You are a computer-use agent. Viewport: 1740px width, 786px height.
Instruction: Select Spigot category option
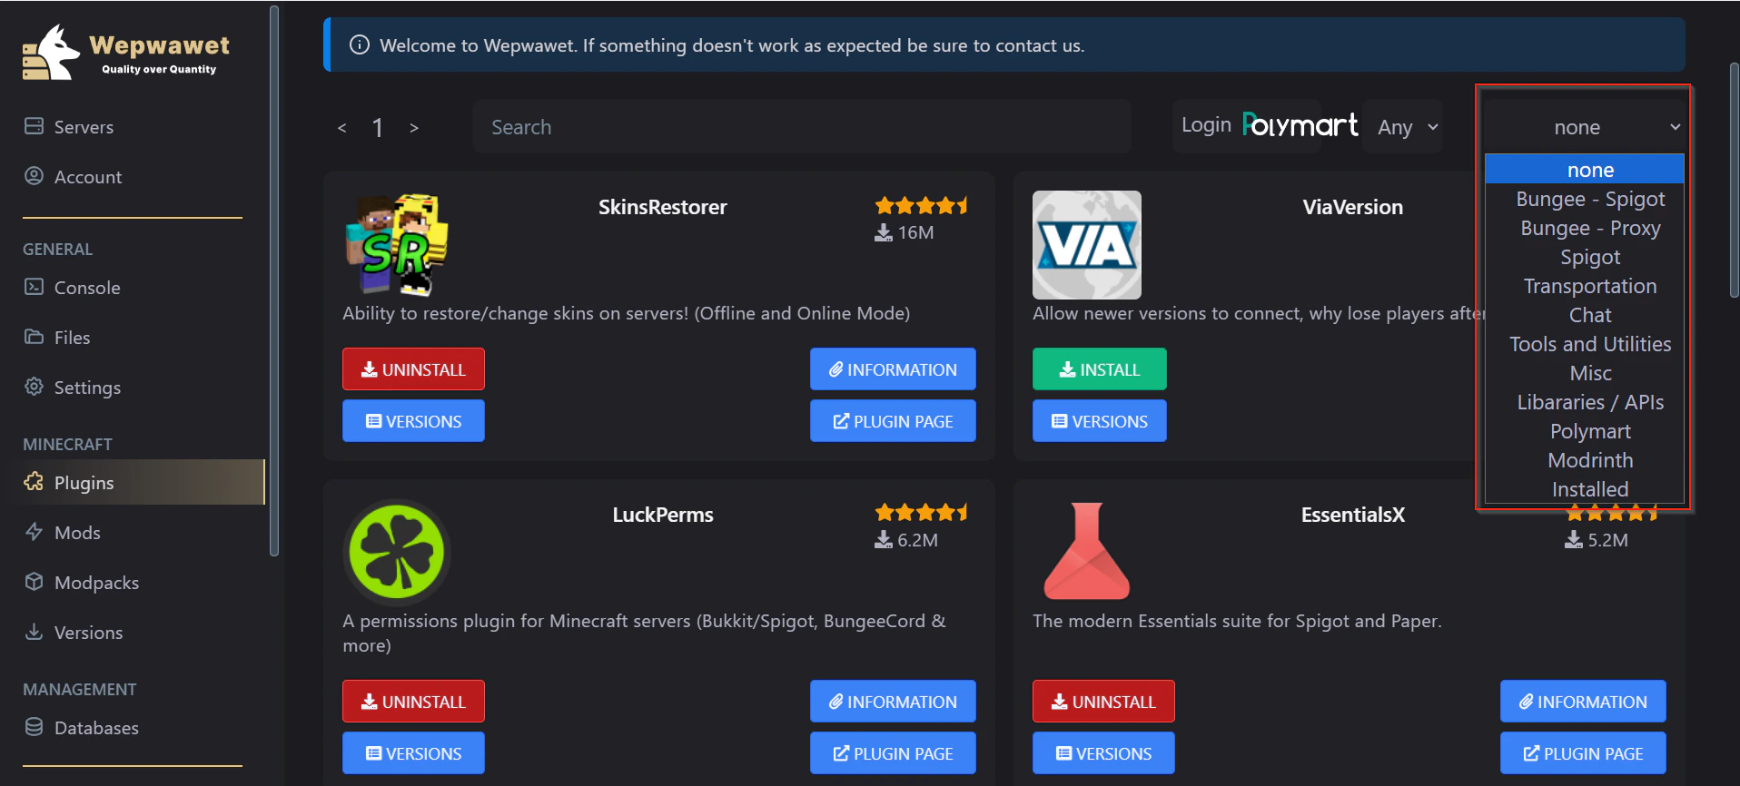[1585, 257]
